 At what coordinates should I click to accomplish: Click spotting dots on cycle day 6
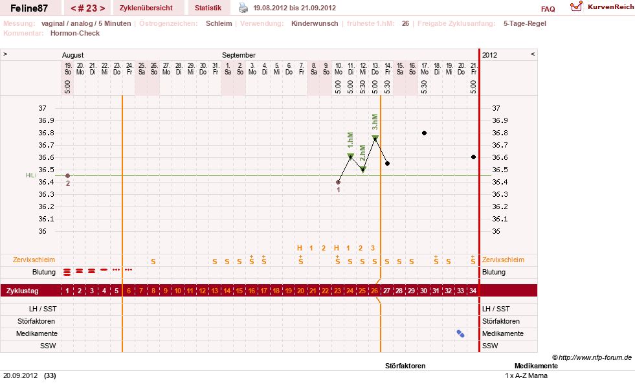pos(128,269)
